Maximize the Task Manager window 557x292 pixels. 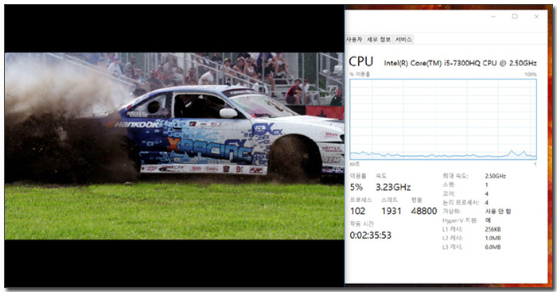(x=515, y=17)
